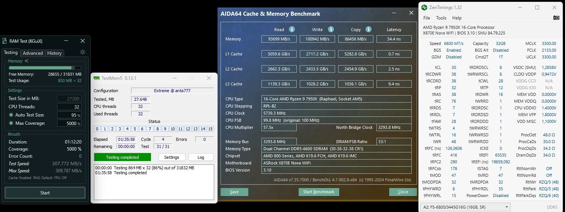Click the ZenTimings app logo icon
The width and height of the screenshot is (565, 212).
point(424,7)
